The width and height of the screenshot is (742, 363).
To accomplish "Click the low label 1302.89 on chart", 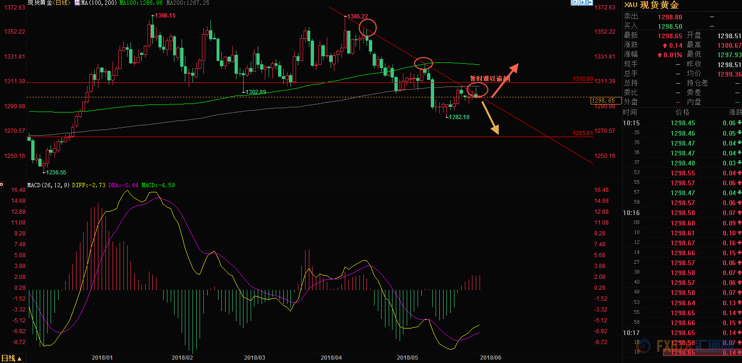I will [256, 92].
